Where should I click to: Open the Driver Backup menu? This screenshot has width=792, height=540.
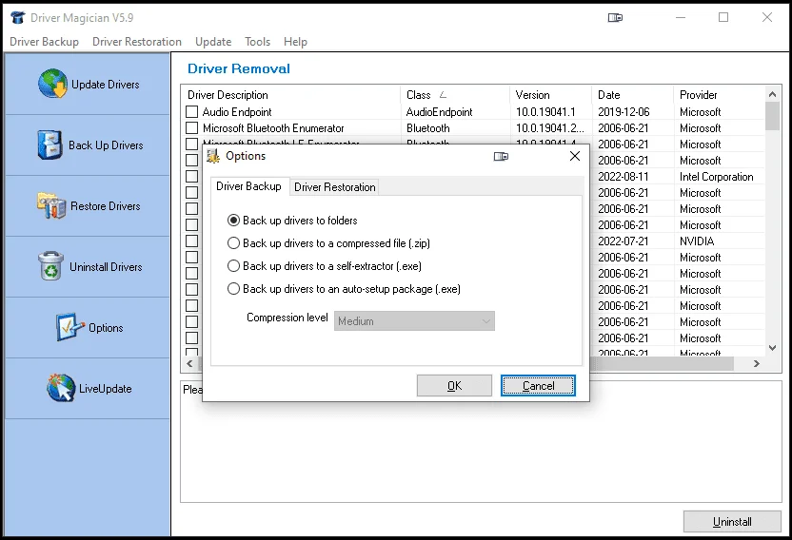tap(44, 42)
